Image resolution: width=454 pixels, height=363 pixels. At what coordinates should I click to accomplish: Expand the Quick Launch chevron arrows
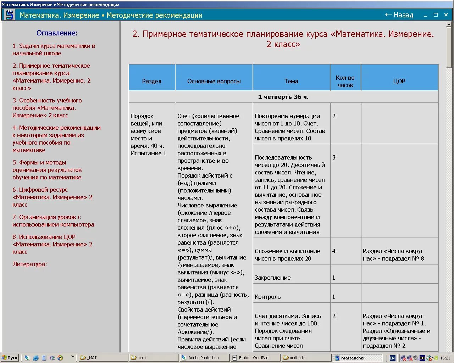(73, 357)
